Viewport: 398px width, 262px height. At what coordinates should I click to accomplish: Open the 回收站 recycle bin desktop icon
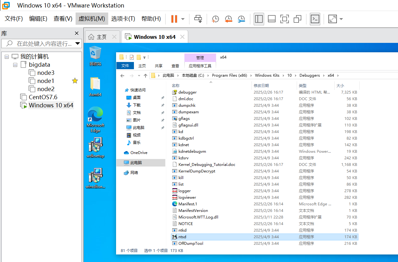click(95, 56)
